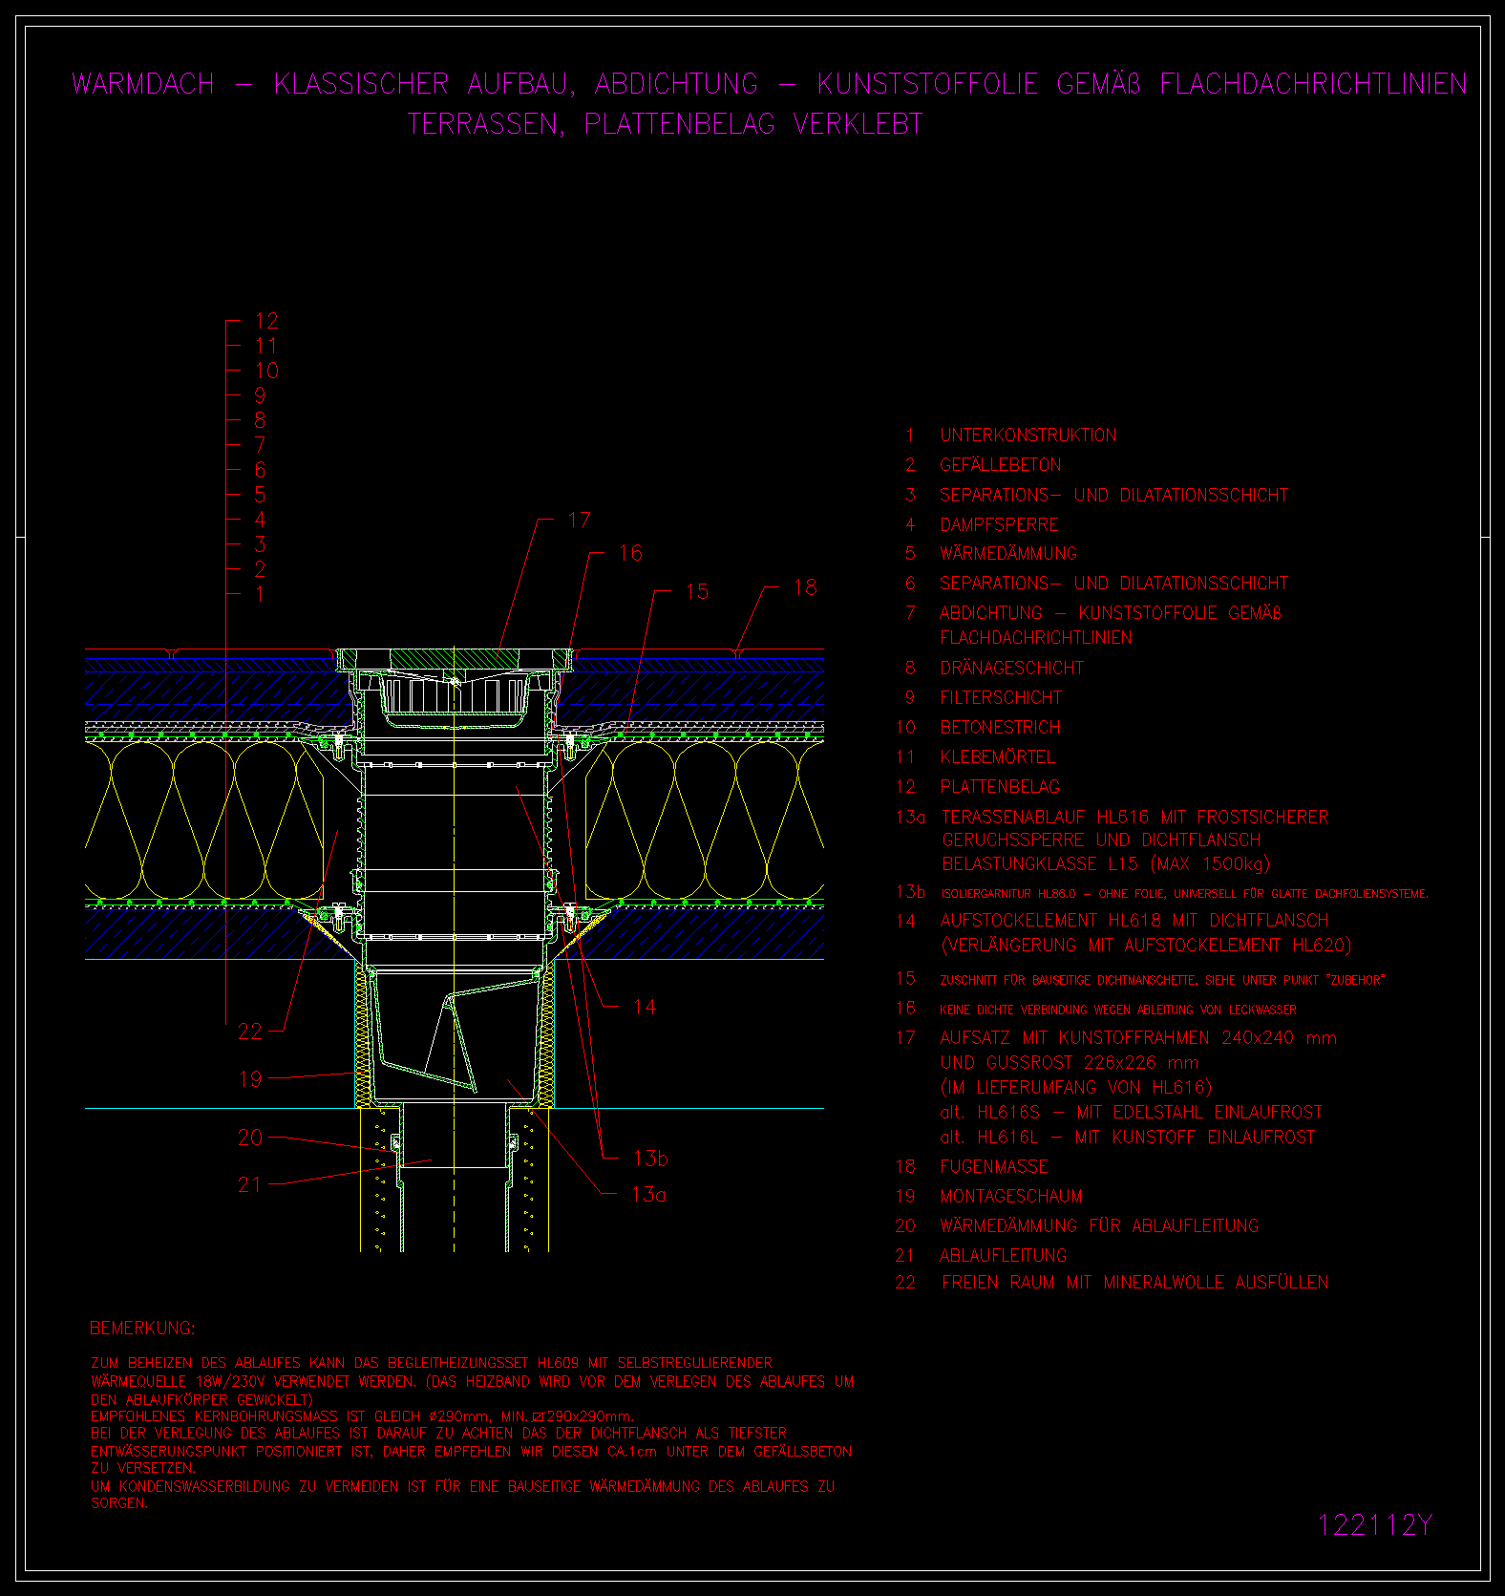The height and width of the screenshot is (1596, 1505).
Task: Click the drawing number 122112Y
Action: point(1374,1524)
